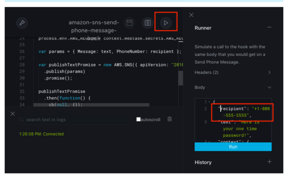Collapse the Runner section minus icon
The image size is (294, 177).
(x=269, y=28)
